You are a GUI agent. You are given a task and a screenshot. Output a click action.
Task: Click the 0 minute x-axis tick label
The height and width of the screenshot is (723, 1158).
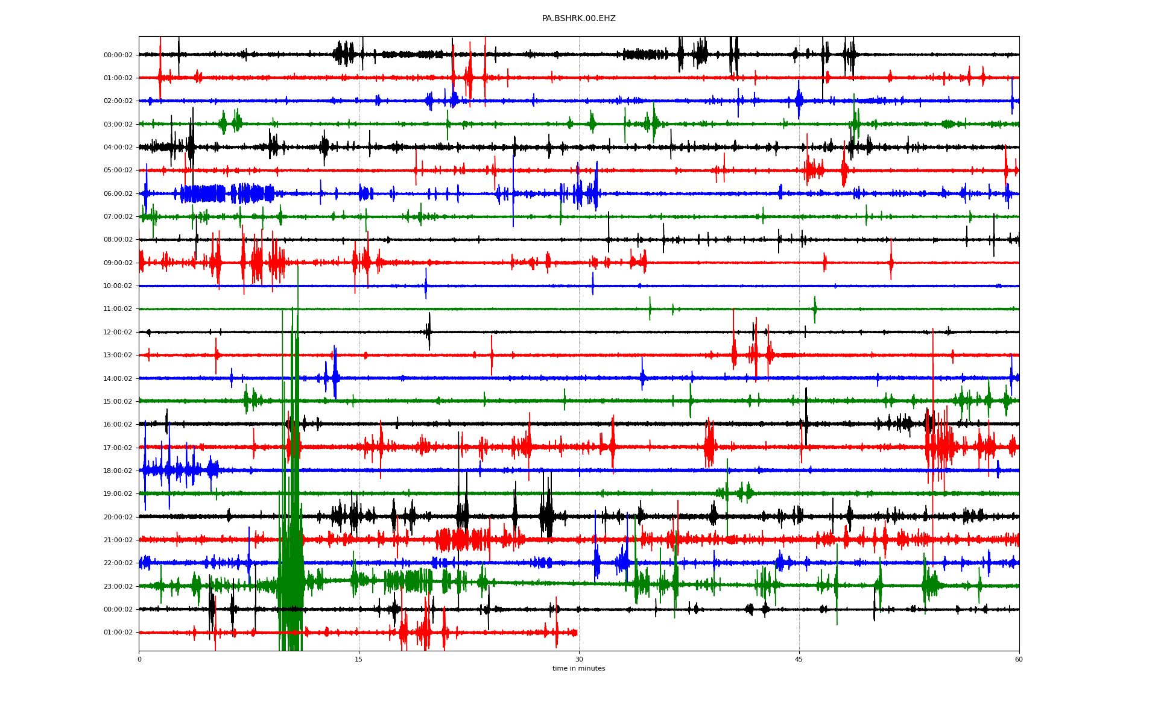(x=139, y=660)
